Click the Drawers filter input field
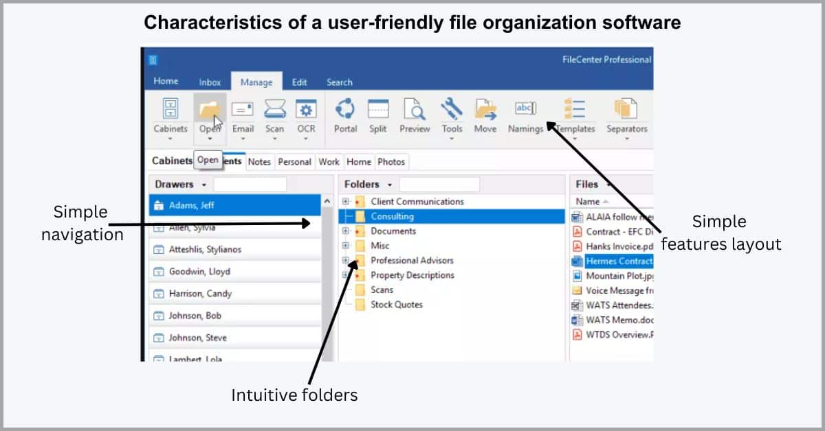The height and width of the screenshot is (431, 825). (250, 185)
